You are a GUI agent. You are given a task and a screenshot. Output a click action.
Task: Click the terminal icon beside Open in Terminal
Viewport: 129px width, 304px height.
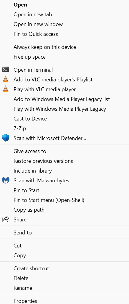(x=6, y=69)
